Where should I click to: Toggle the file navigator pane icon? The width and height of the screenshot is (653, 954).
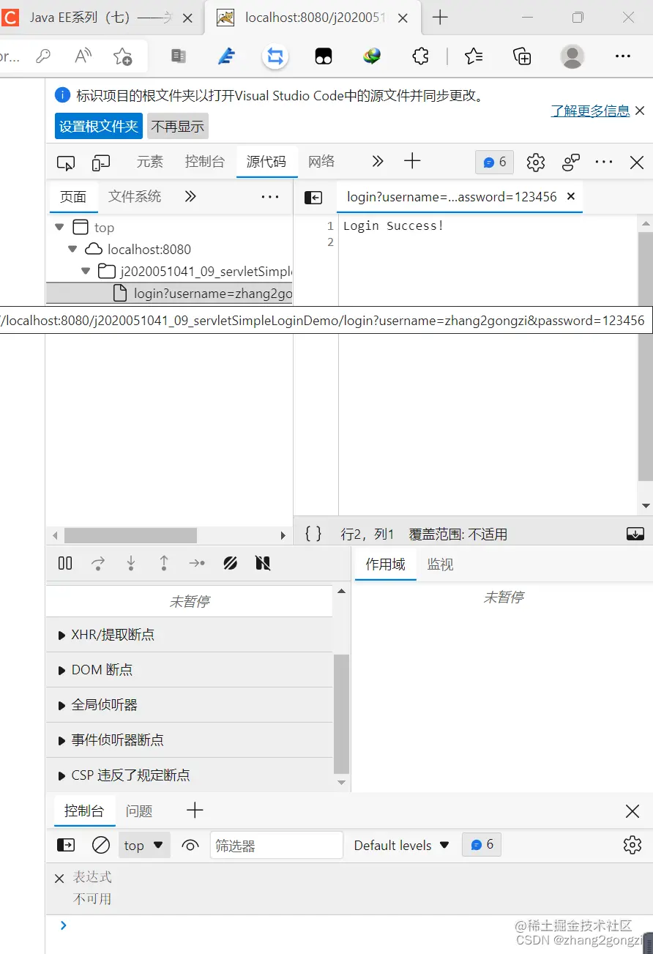(x=313, y=197)
